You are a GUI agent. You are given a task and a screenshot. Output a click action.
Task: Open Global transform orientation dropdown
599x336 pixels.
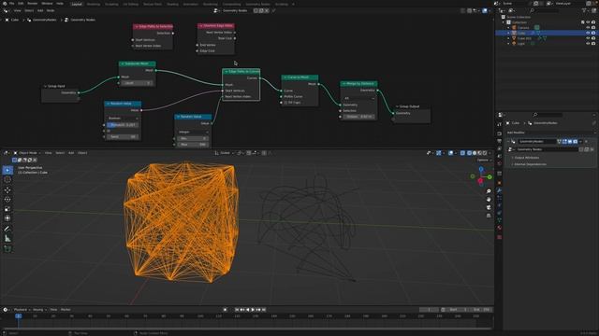[x=225, y=153]
